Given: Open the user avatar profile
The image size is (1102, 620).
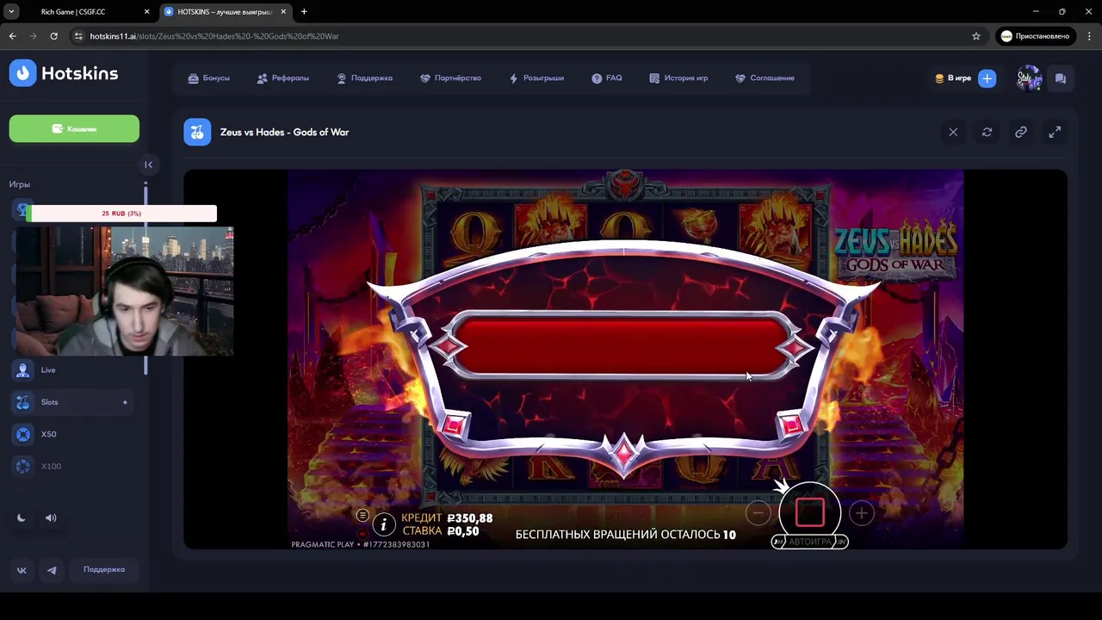Looking at the screenshot, I should [x=1029, y=78].
